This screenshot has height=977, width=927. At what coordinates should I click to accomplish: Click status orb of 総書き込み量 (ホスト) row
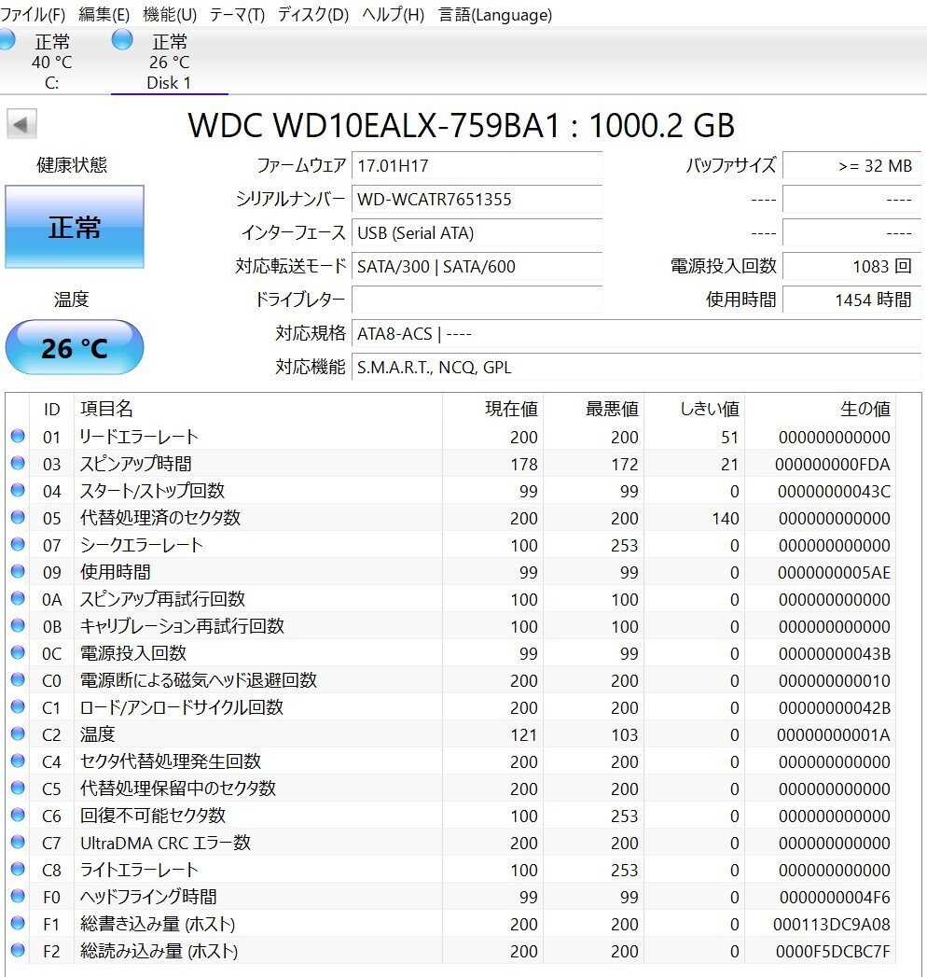(x=18, y=923)
